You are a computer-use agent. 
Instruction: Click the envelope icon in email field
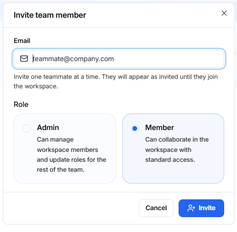[24, 59]
